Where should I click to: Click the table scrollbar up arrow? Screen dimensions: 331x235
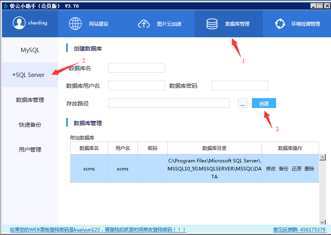(x=322, y=157)
